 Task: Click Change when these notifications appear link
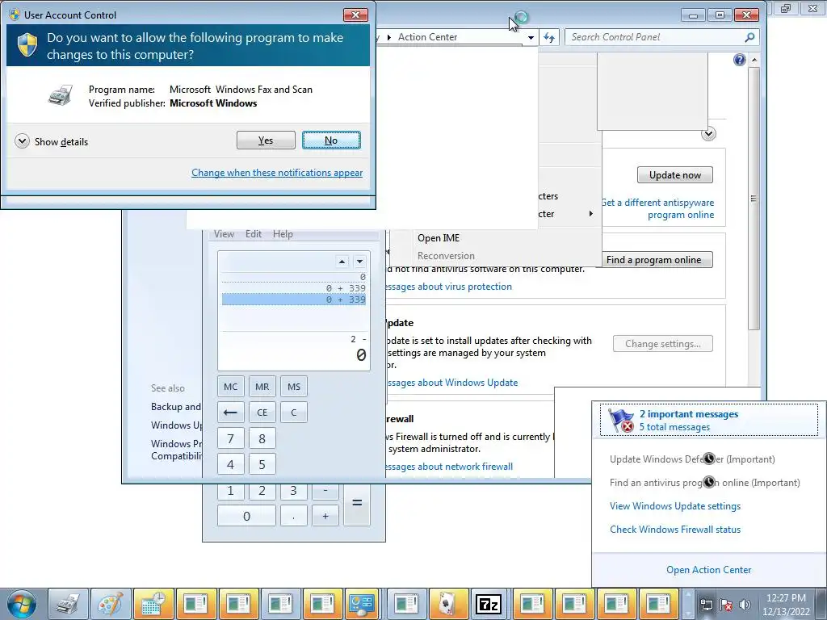277,173
